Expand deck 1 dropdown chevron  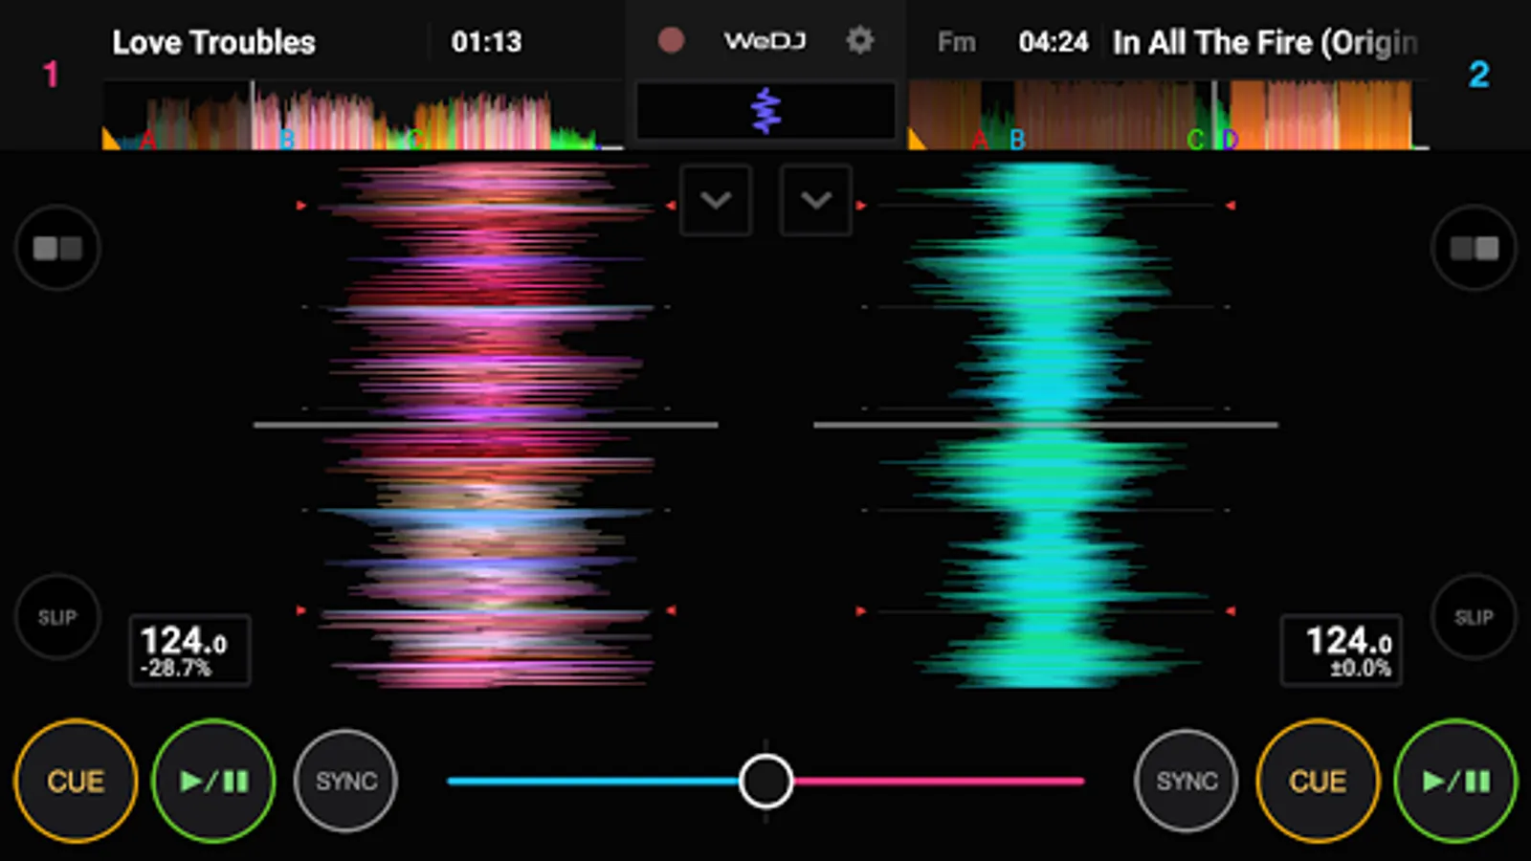click(x=716, y=200)
